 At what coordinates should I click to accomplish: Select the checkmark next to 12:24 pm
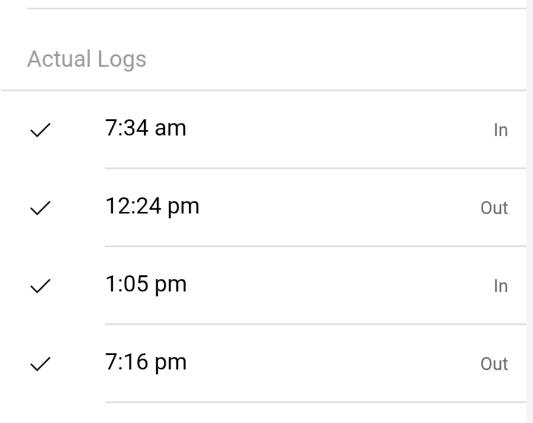[x=40, y=208]
